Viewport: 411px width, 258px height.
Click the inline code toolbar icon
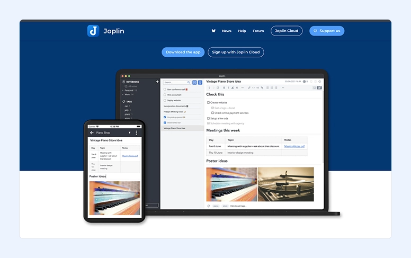(x=254, y=88)
